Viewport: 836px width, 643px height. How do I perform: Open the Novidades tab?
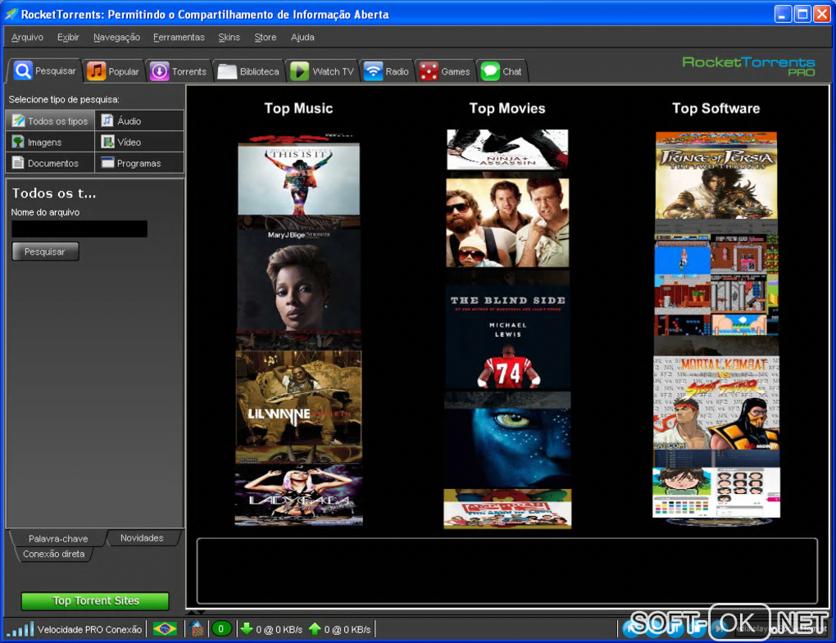click(142, 538)
